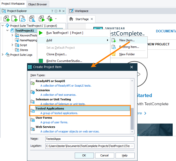Pin the Project Explorer panel
This screenshot has height=161, width=176.
point(60,11)
